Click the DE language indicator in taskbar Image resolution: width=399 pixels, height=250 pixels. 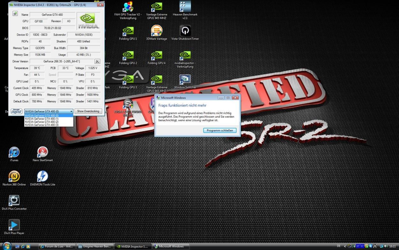(339, 246)
